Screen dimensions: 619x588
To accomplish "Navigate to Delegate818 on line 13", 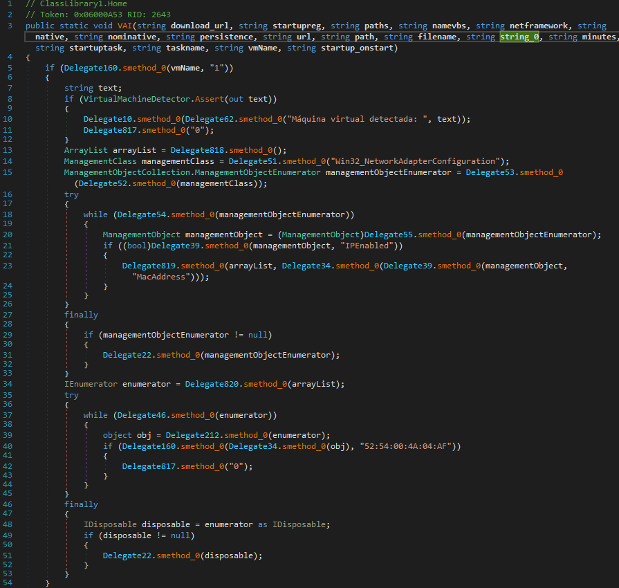I will coord(197,150).
